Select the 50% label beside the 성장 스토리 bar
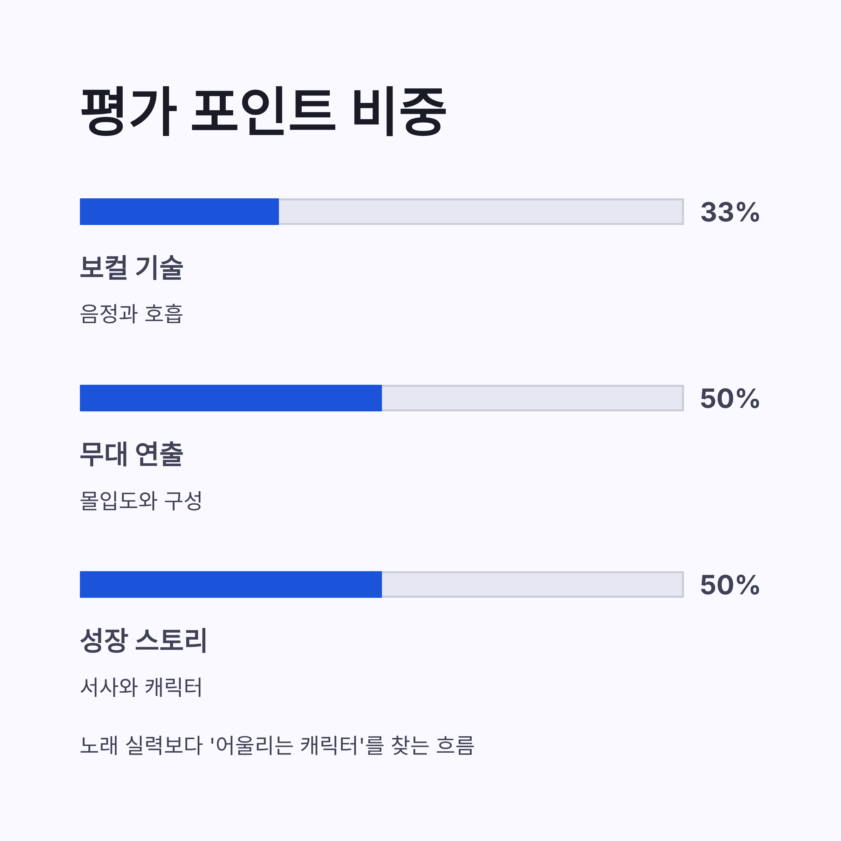This screenshot has width=841, height=841. (x=730, y=585)
